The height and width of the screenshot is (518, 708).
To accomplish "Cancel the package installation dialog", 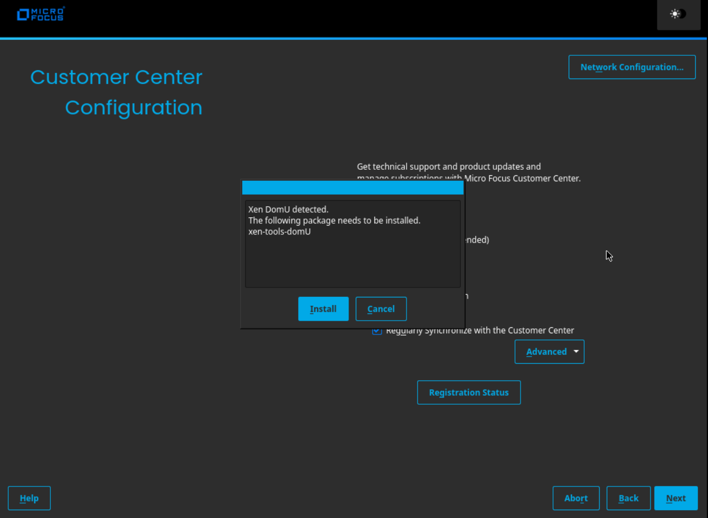I will pyautogui.click(x=381, y=309).
